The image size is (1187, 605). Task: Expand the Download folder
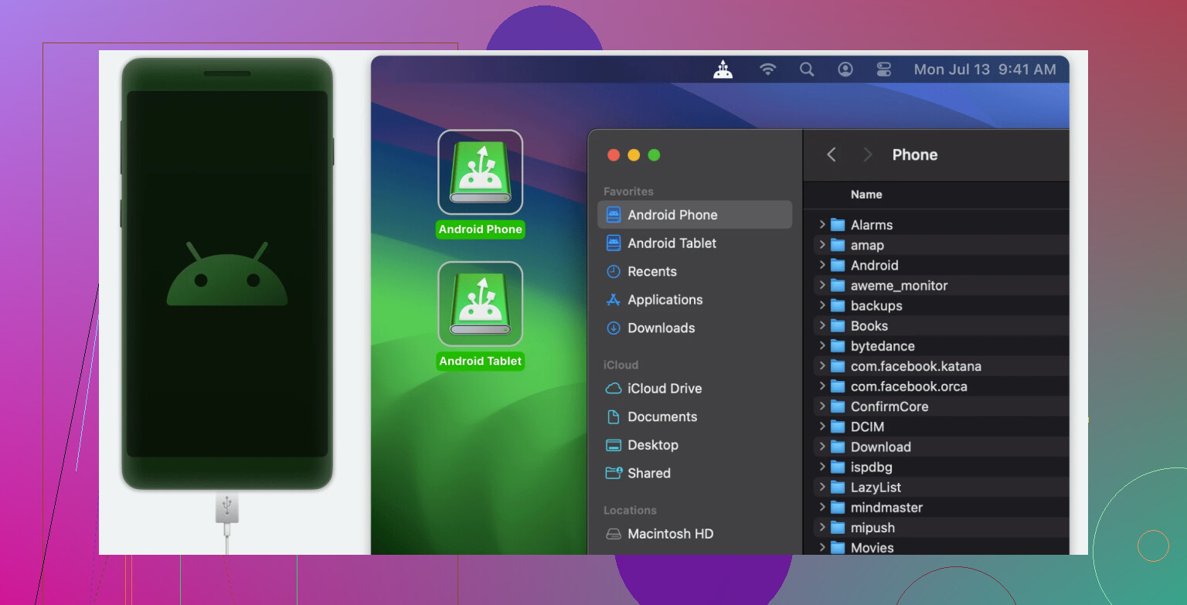(x=822, y=447)
